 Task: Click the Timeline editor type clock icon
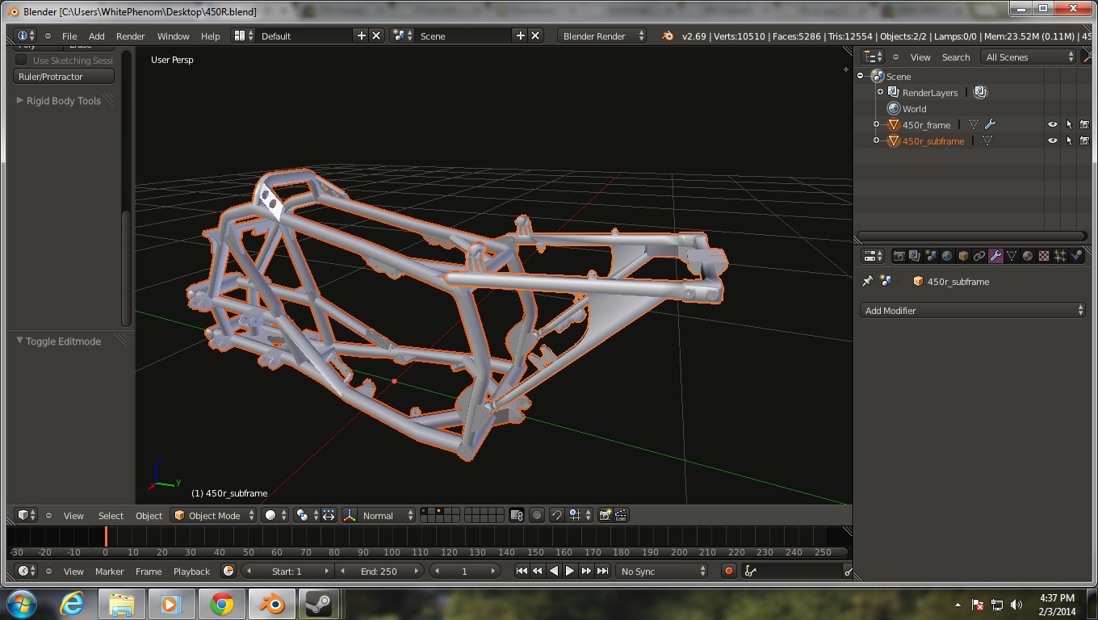point(27,571)
